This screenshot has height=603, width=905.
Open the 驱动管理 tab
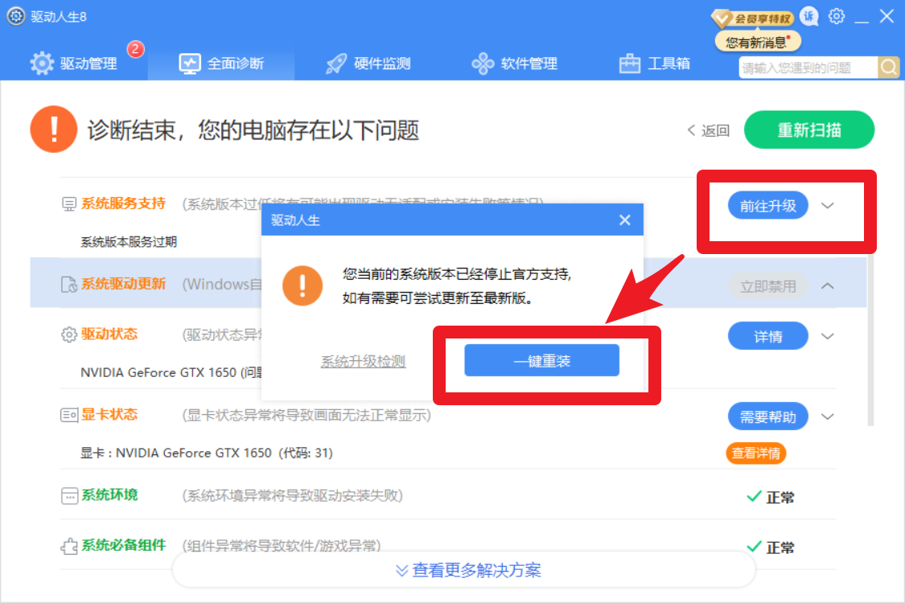(x=74, y=63)
